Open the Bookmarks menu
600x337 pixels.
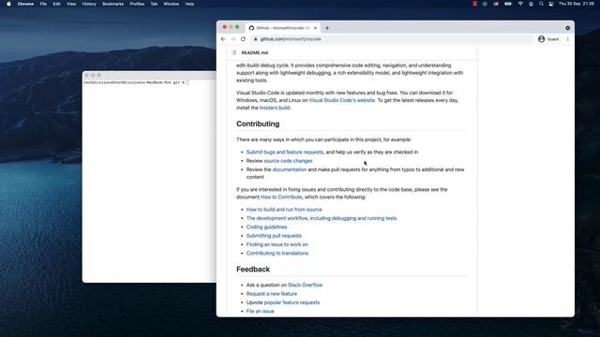pos(112,4)
